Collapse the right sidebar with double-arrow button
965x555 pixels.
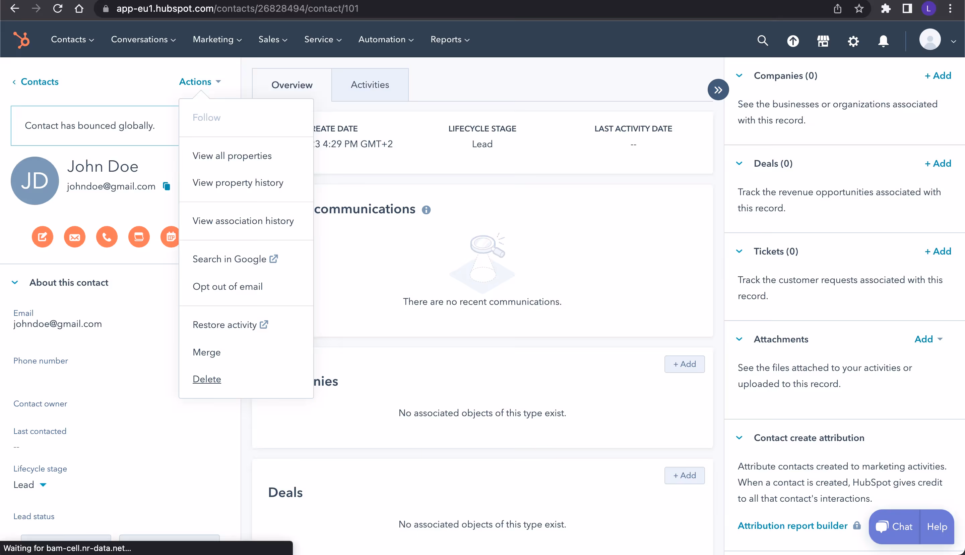tap(718, 90)
